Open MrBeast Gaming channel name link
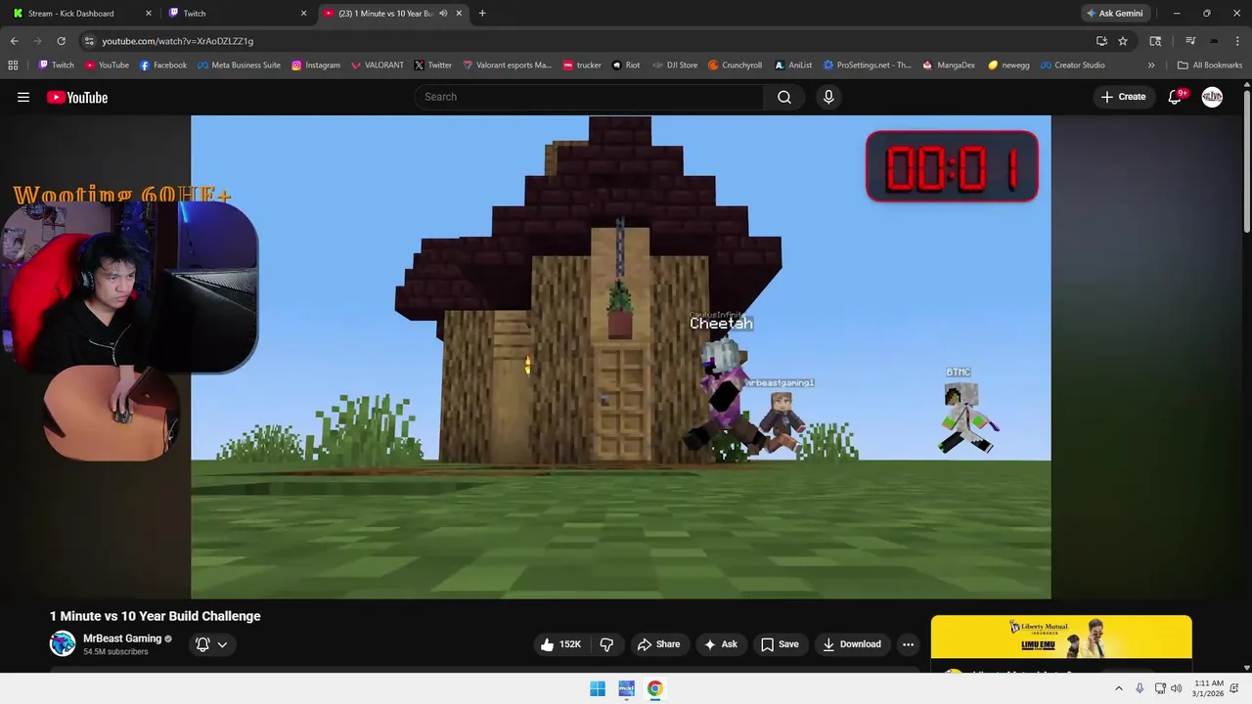This screenshot has width=1252, height=704. coord(122,638)
